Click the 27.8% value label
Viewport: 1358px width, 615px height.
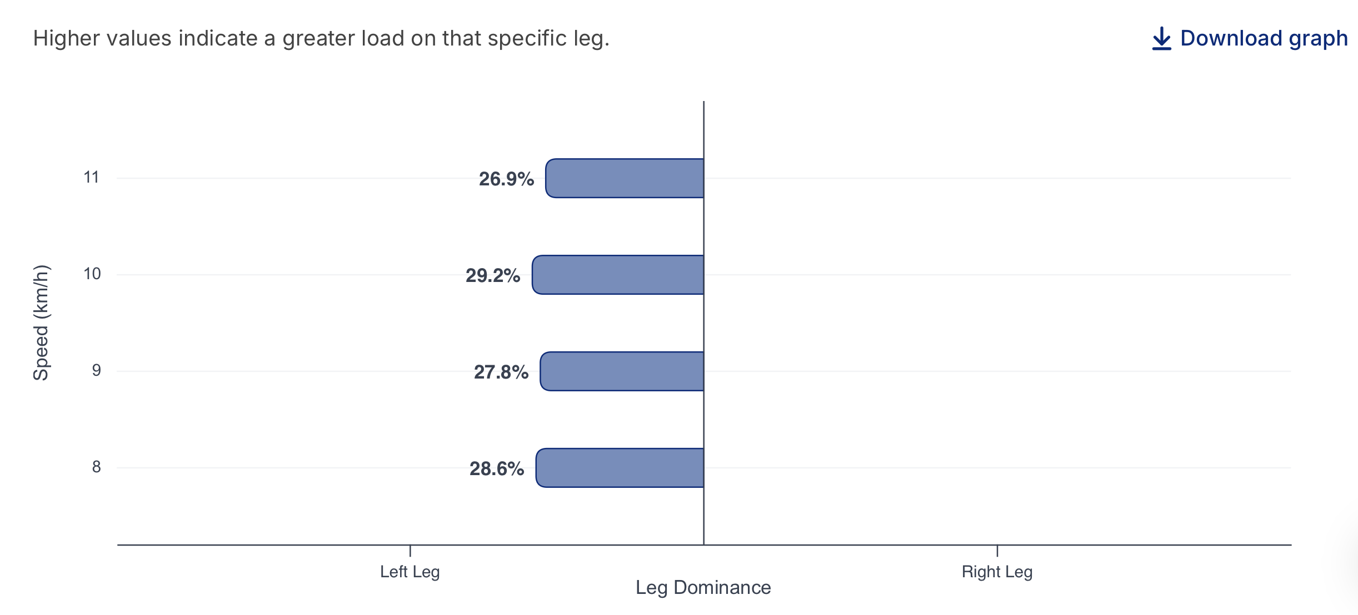coord(501,372)
